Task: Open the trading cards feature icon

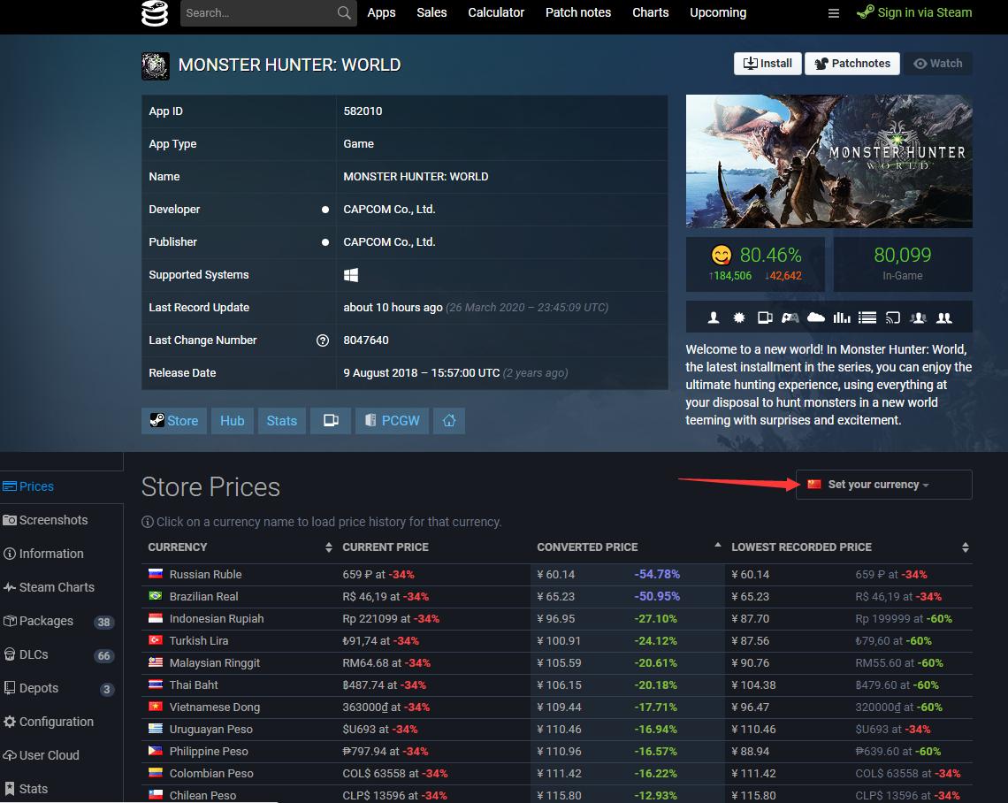Action: point(764,317)
